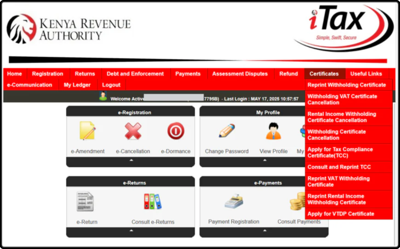Select Reprint VAT Withholding Certificate
This screenshot has height=249, width=400.
click(x=349, y=181)
